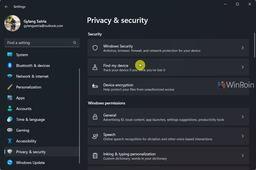Open Device encryption title text
The width and height of the screenshot is (256, 170).
coord(118,85)
